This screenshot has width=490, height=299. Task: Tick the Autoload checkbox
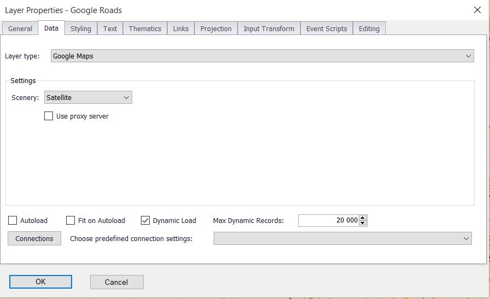pyautogui.click(x=13, y=220)
